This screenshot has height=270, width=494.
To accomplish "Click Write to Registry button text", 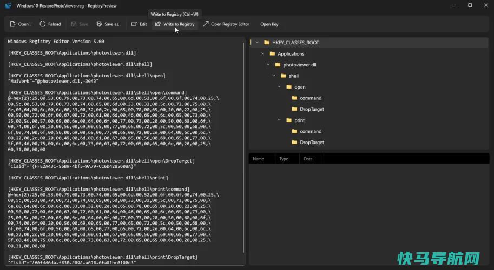I will tap(179, 24).
